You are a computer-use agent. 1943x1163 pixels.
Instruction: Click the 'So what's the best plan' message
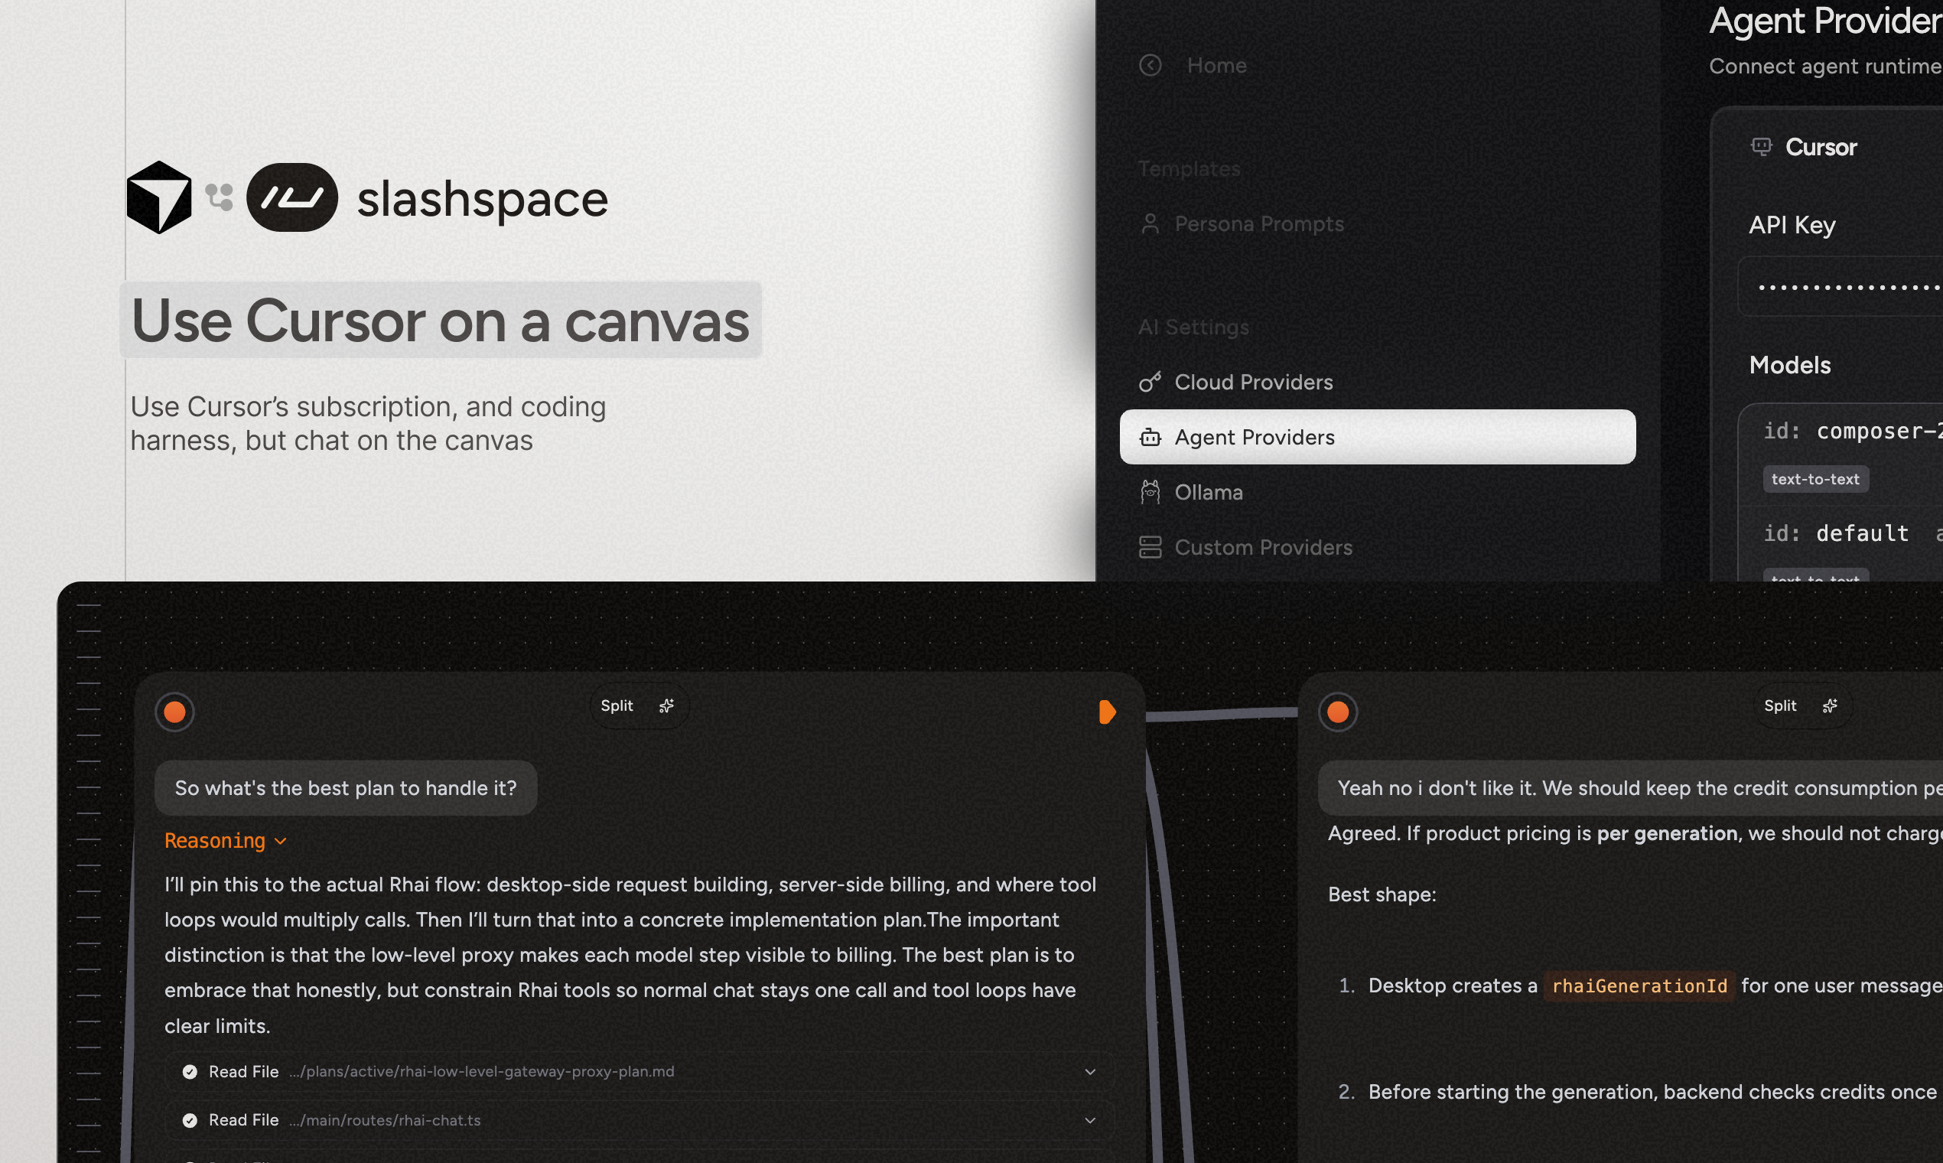point(346,787)
